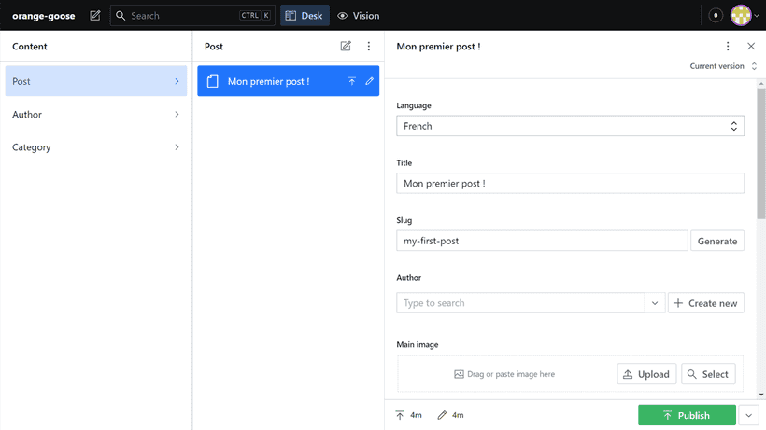Generate the slug with the Generate button
Viewport: 766px width, 430px height.
tap(717, 241)
